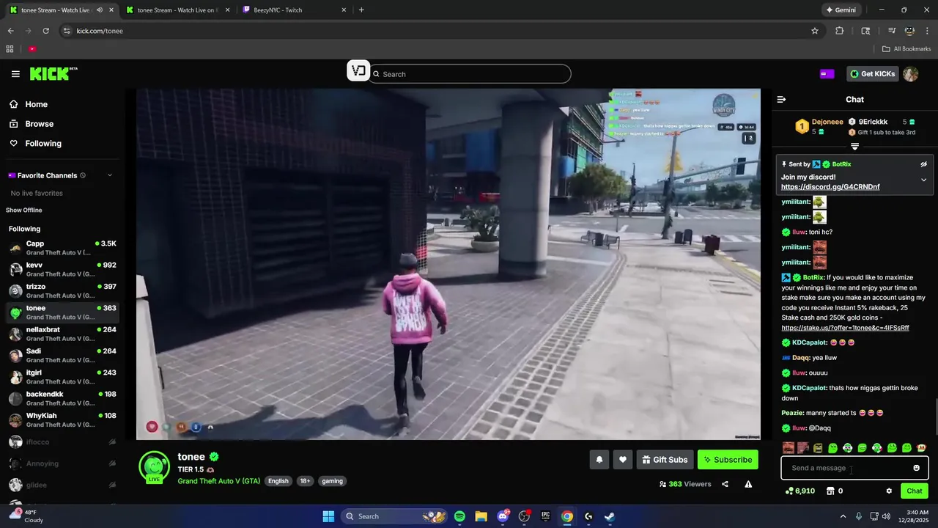Show hidden system tray icons

843,516
